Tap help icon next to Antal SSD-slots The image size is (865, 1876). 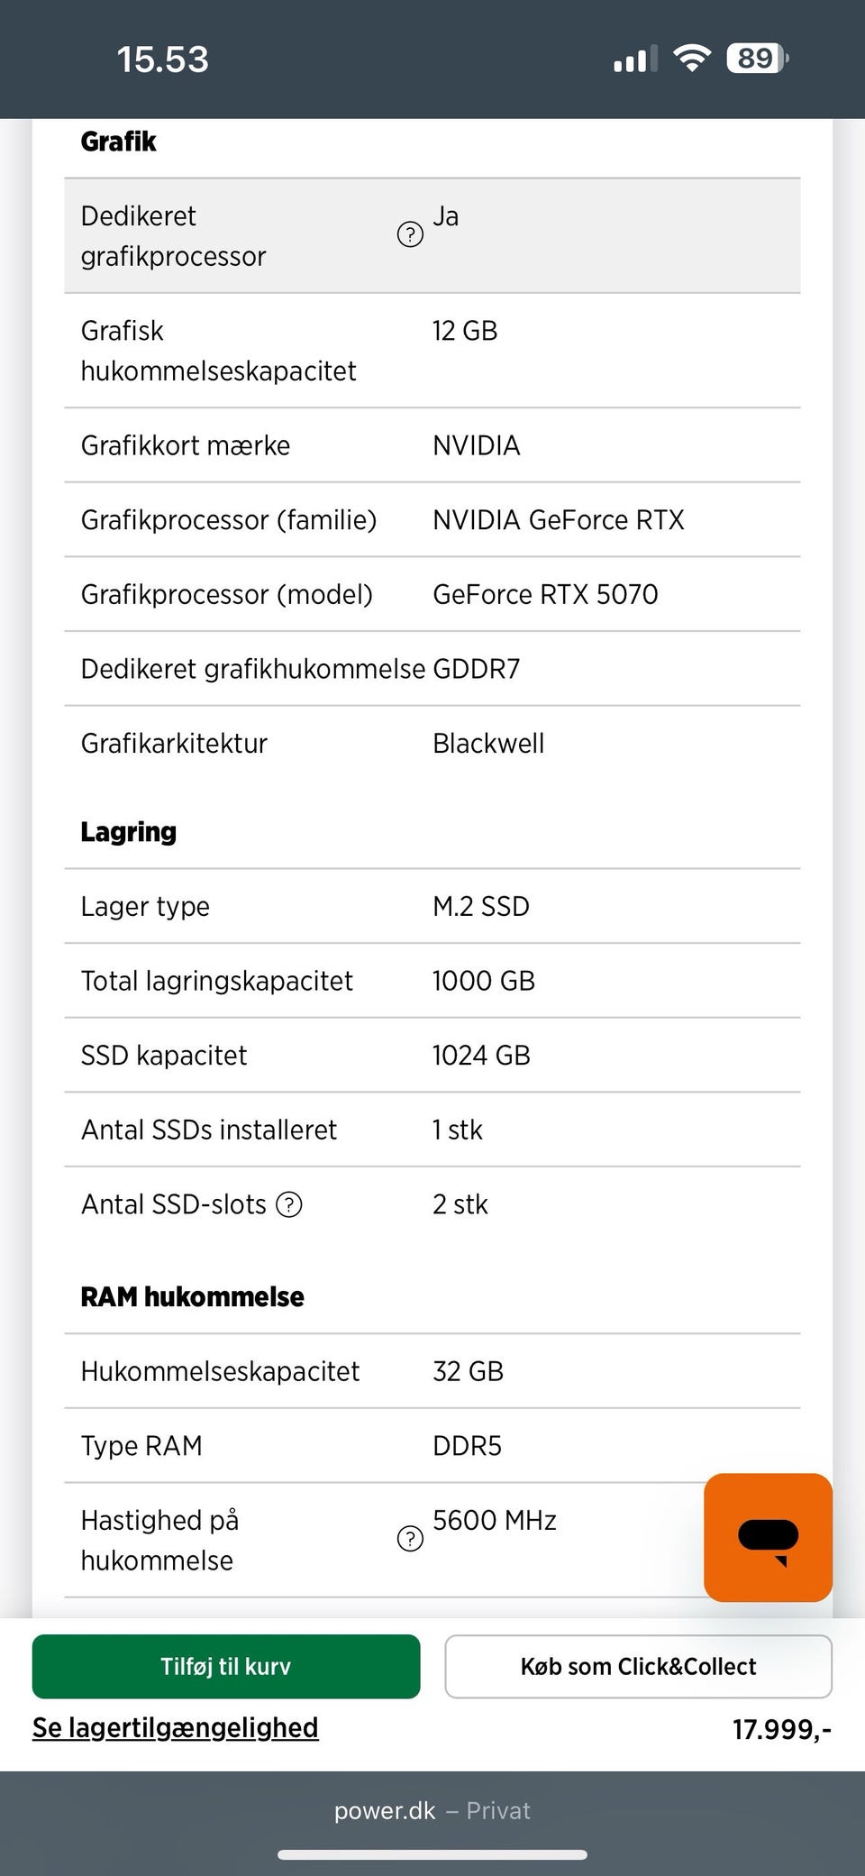pos(289,1204)
